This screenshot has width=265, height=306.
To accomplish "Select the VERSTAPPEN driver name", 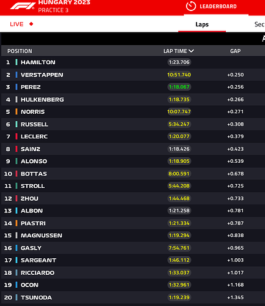I will click(x=42, y=75).
